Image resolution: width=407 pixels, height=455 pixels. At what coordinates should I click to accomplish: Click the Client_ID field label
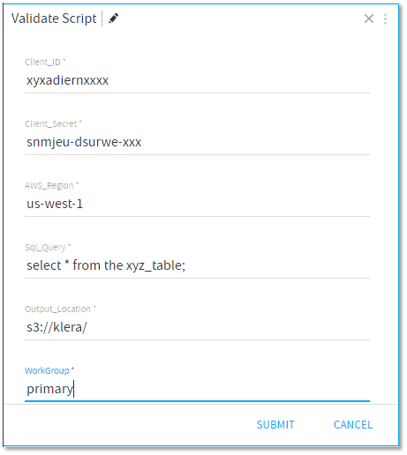click(42, 62)
